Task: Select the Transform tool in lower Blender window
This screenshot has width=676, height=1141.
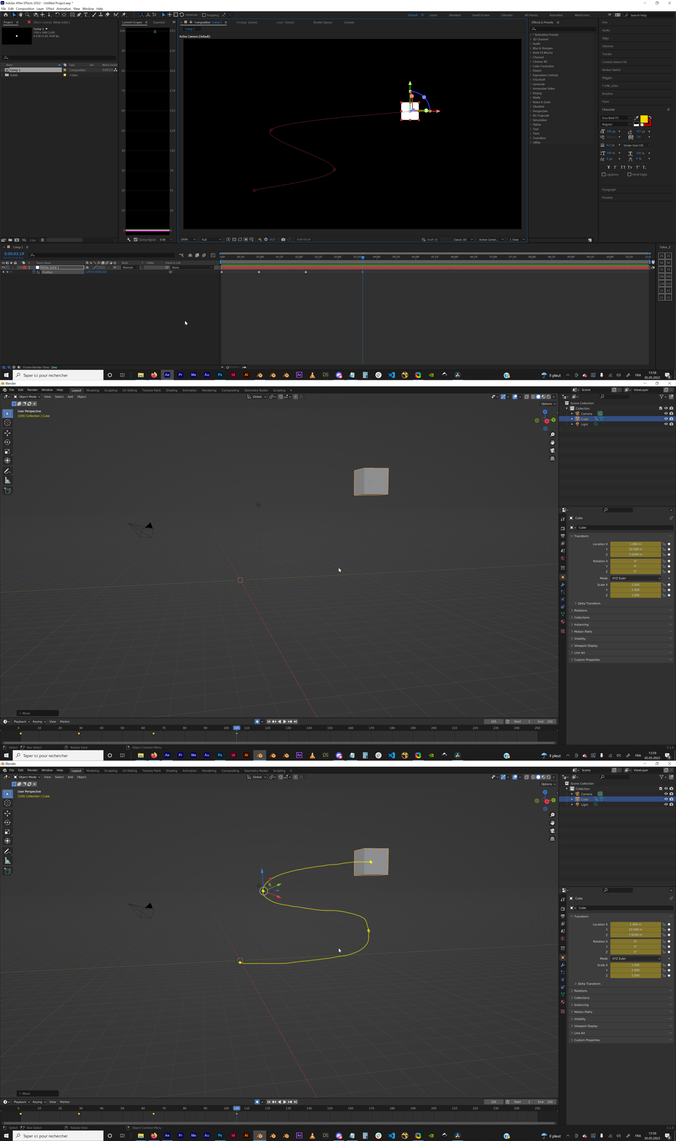Action: pos(7,841)
